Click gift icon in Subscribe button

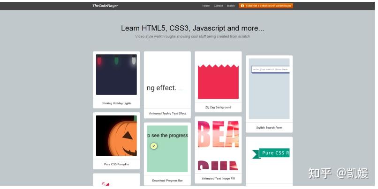click(242, 6)
